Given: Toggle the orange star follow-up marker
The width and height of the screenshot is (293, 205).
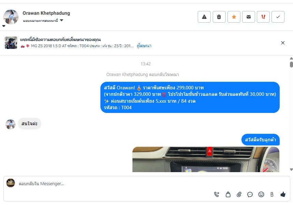Looking at the screenshot, I should click(234, 17).
